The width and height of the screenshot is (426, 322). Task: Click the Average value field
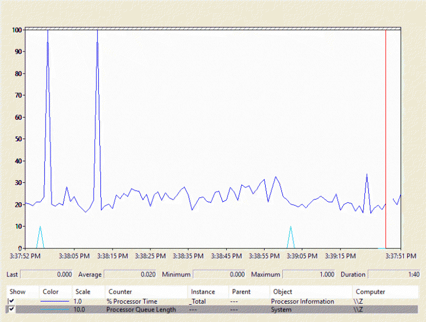tap(130, 274)
